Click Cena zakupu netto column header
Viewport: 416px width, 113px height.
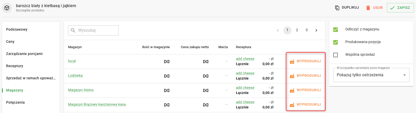tap(195, 47)
